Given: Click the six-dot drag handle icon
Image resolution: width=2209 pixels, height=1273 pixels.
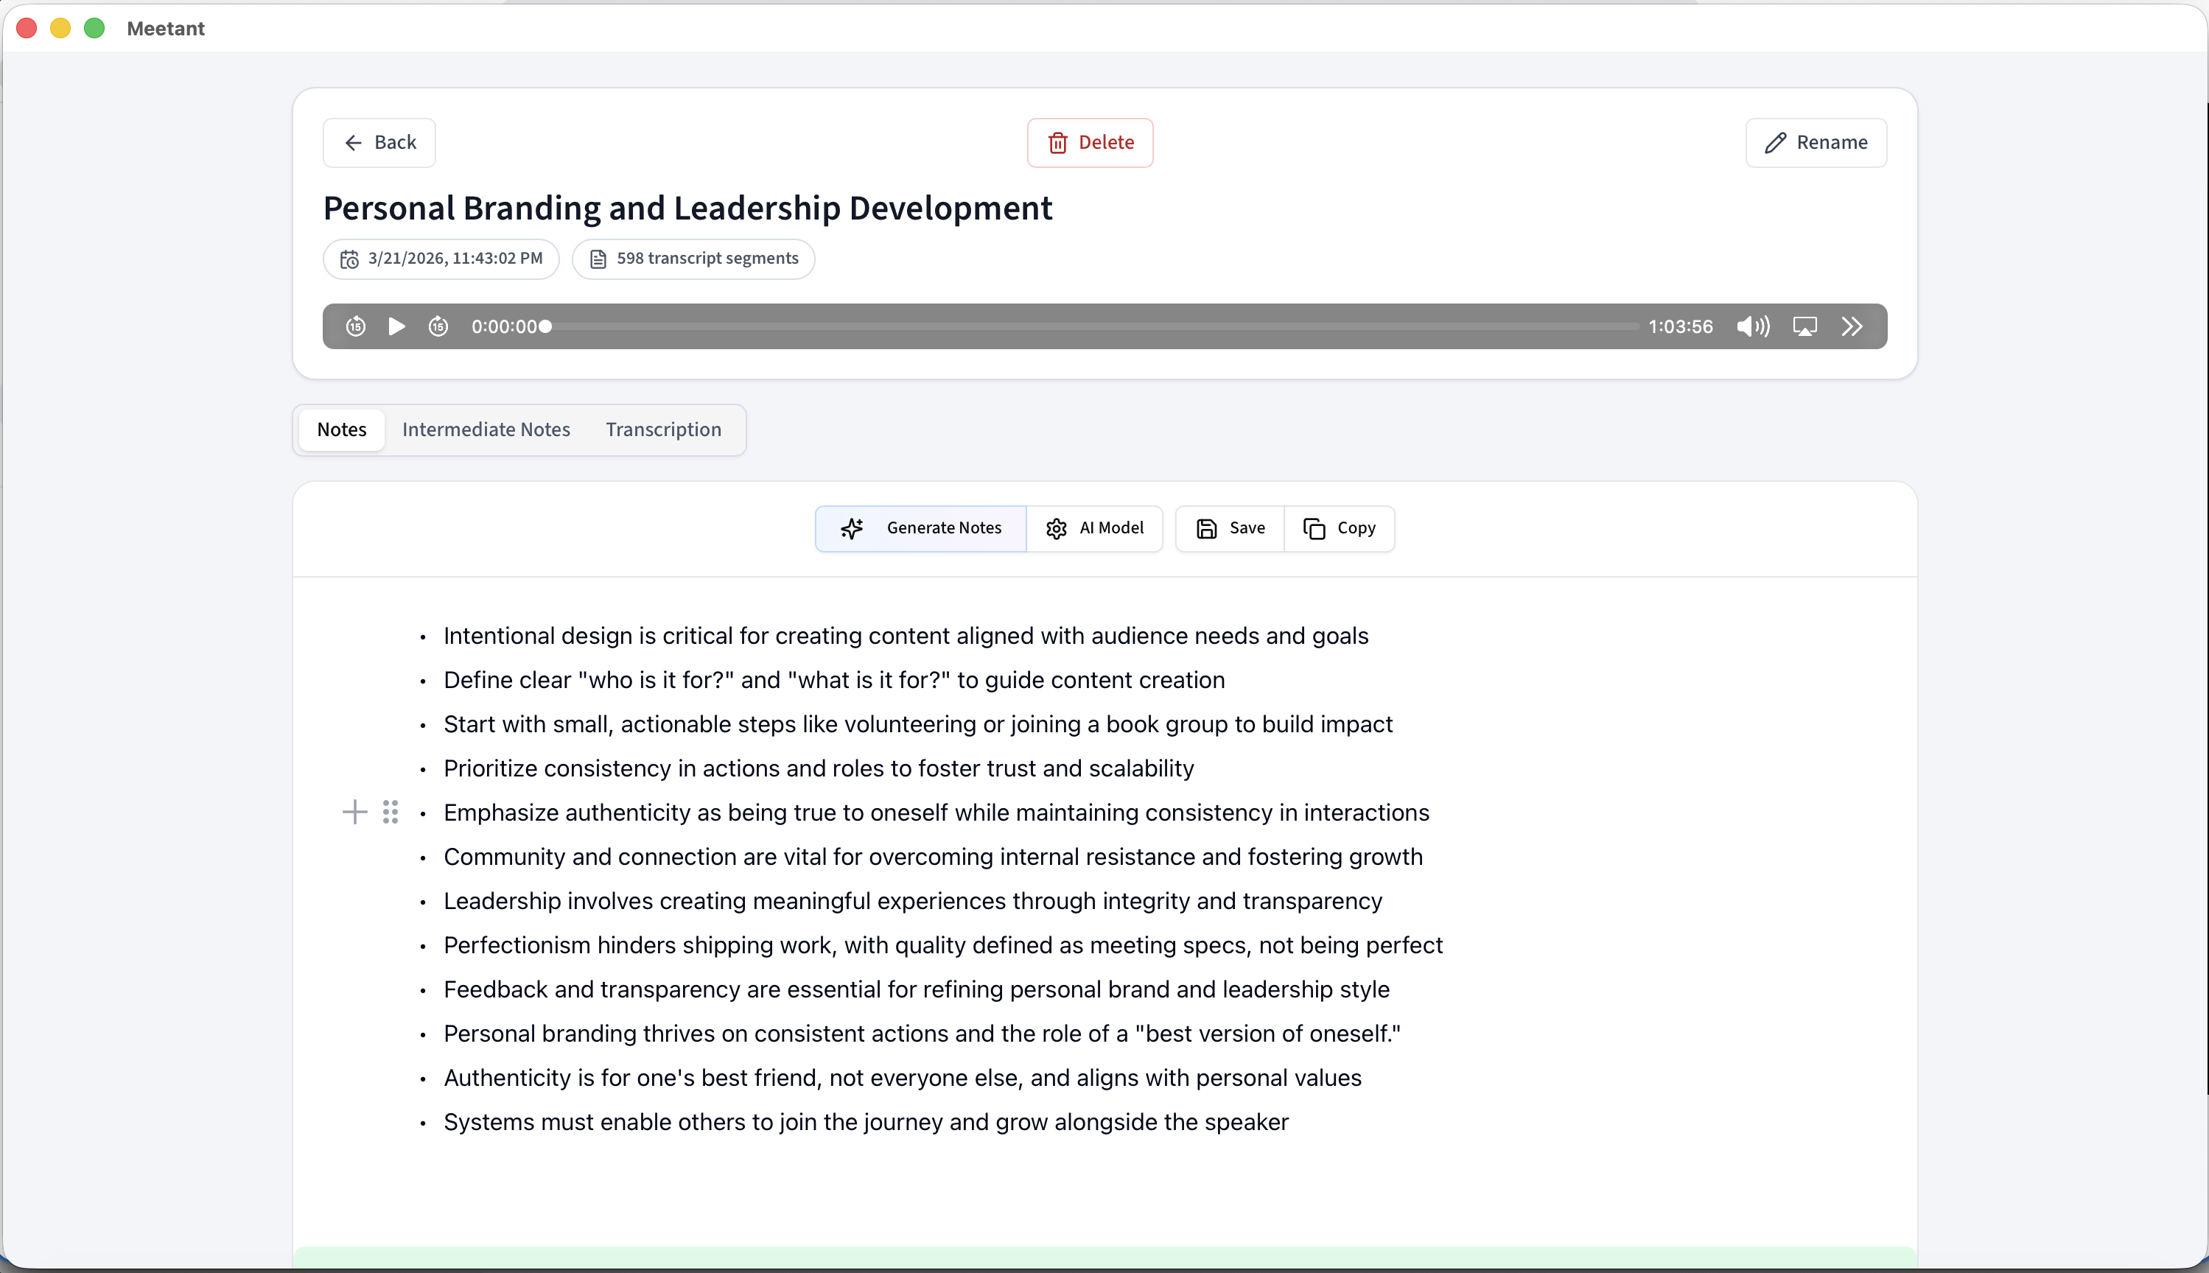Looking at the screenshot, I should 390,813.
